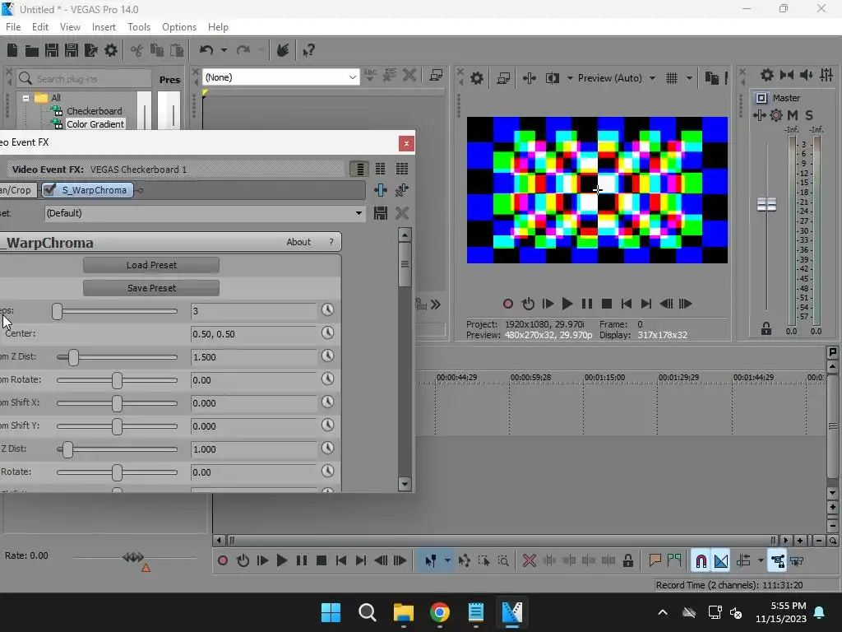Click the About button in WarpChroma
Image resolution: width=842 pixels, height=632 pixels.
(298, 242)
